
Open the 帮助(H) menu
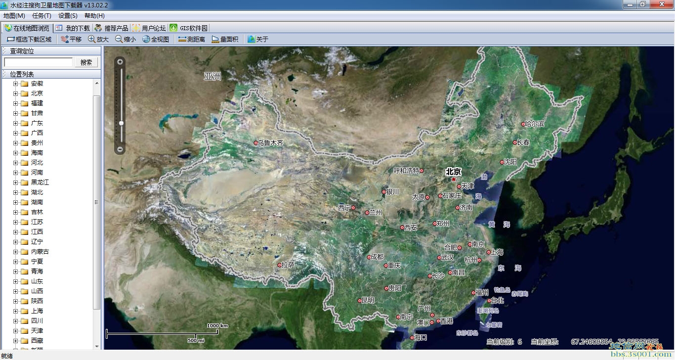[x=94, y=16]
